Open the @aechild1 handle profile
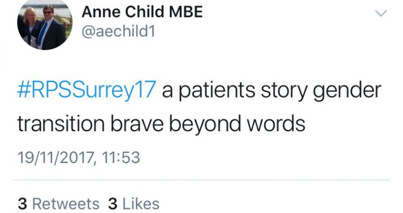 pyautogui.click(x=119, y=32)
